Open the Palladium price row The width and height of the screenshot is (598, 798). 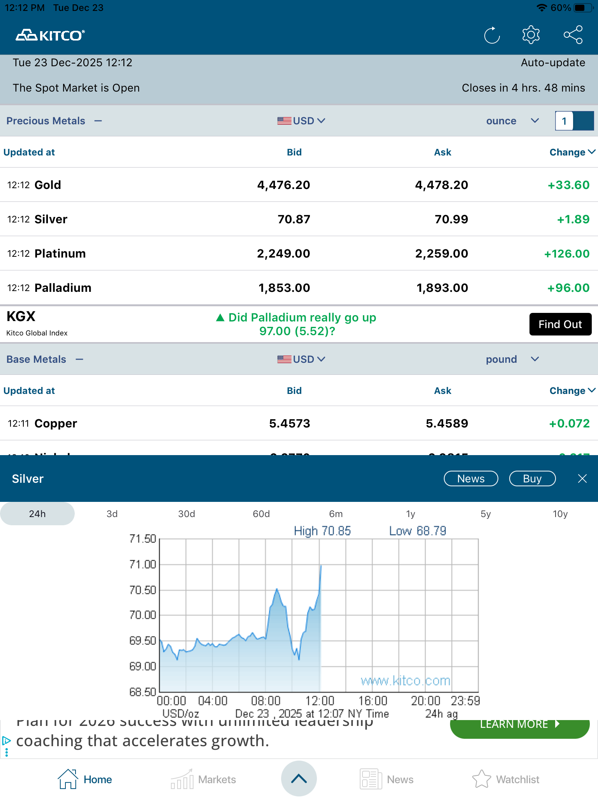pos(299,288)
